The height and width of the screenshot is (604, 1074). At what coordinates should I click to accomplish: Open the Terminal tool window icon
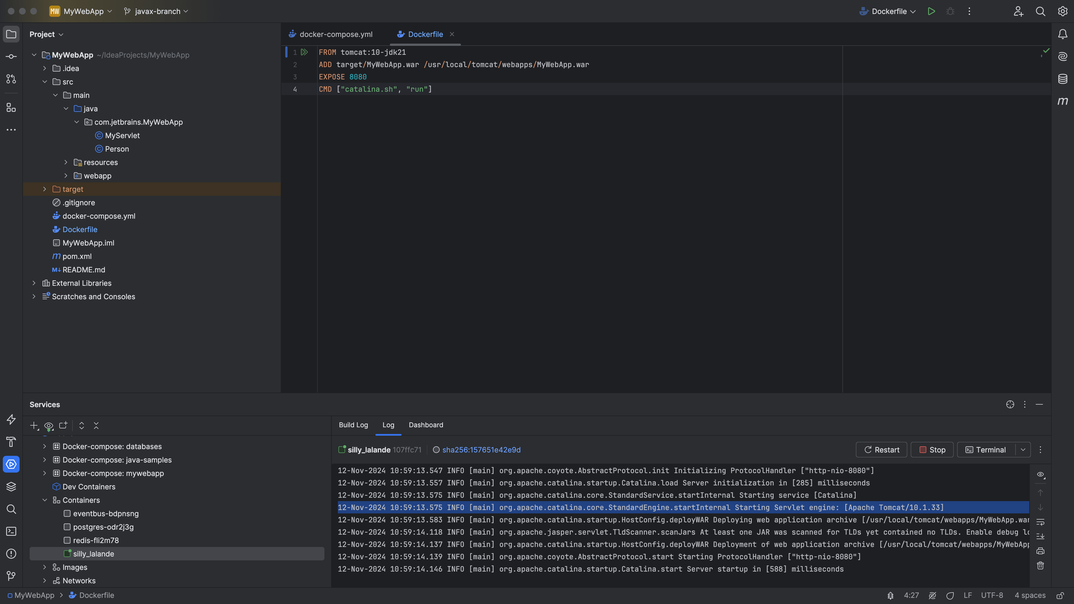click(11, 532)
